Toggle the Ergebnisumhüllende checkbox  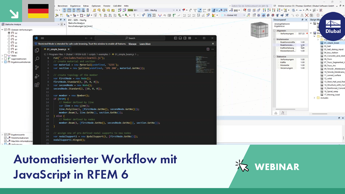coord(5,62)
